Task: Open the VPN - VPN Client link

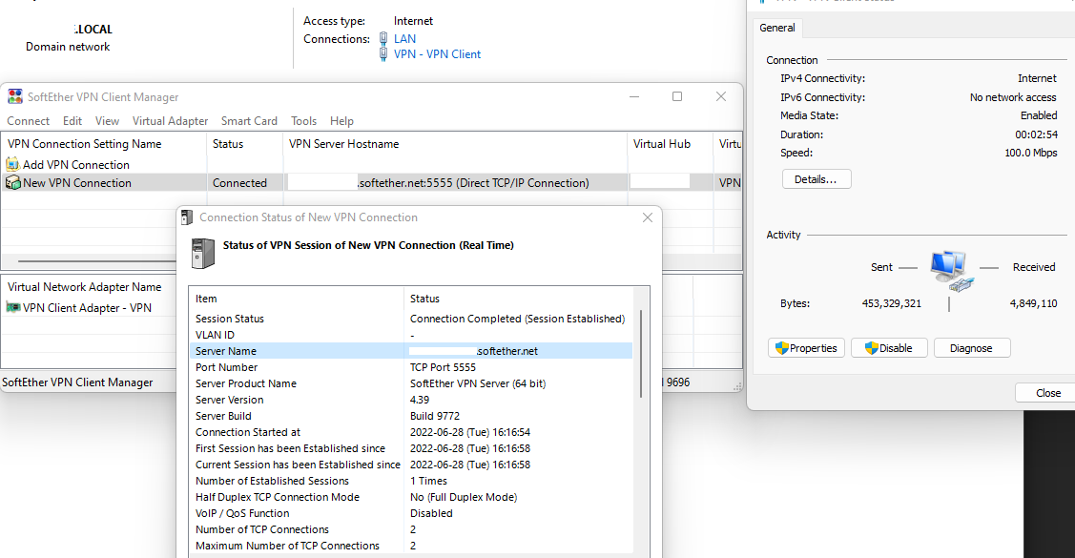Action: coord(438,54)
